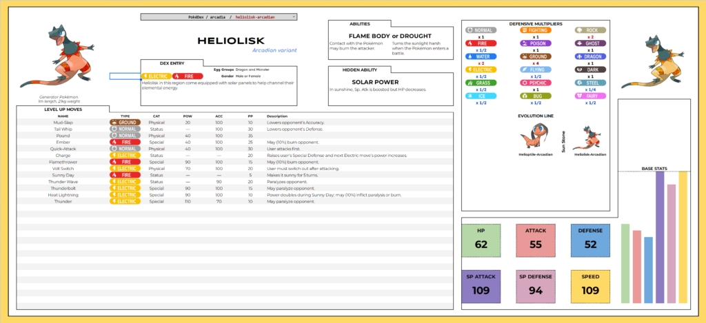Select Fairy badge in Defensive Multipliers
Viewport: 706px width, 323px height.
coord(590,96)
